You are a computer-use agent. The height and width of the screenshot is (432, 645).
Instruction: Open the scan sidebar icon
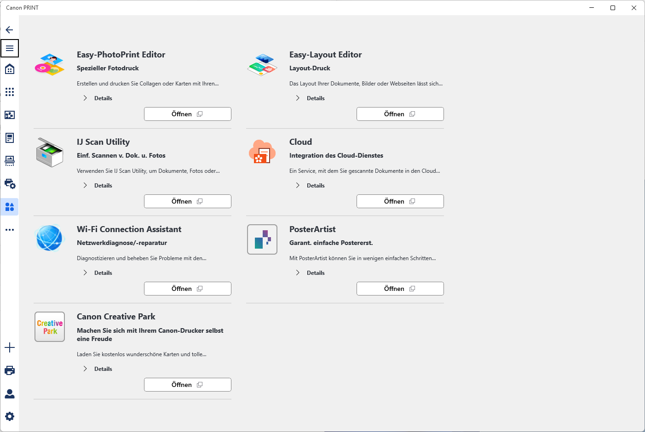tap(10, 161)
